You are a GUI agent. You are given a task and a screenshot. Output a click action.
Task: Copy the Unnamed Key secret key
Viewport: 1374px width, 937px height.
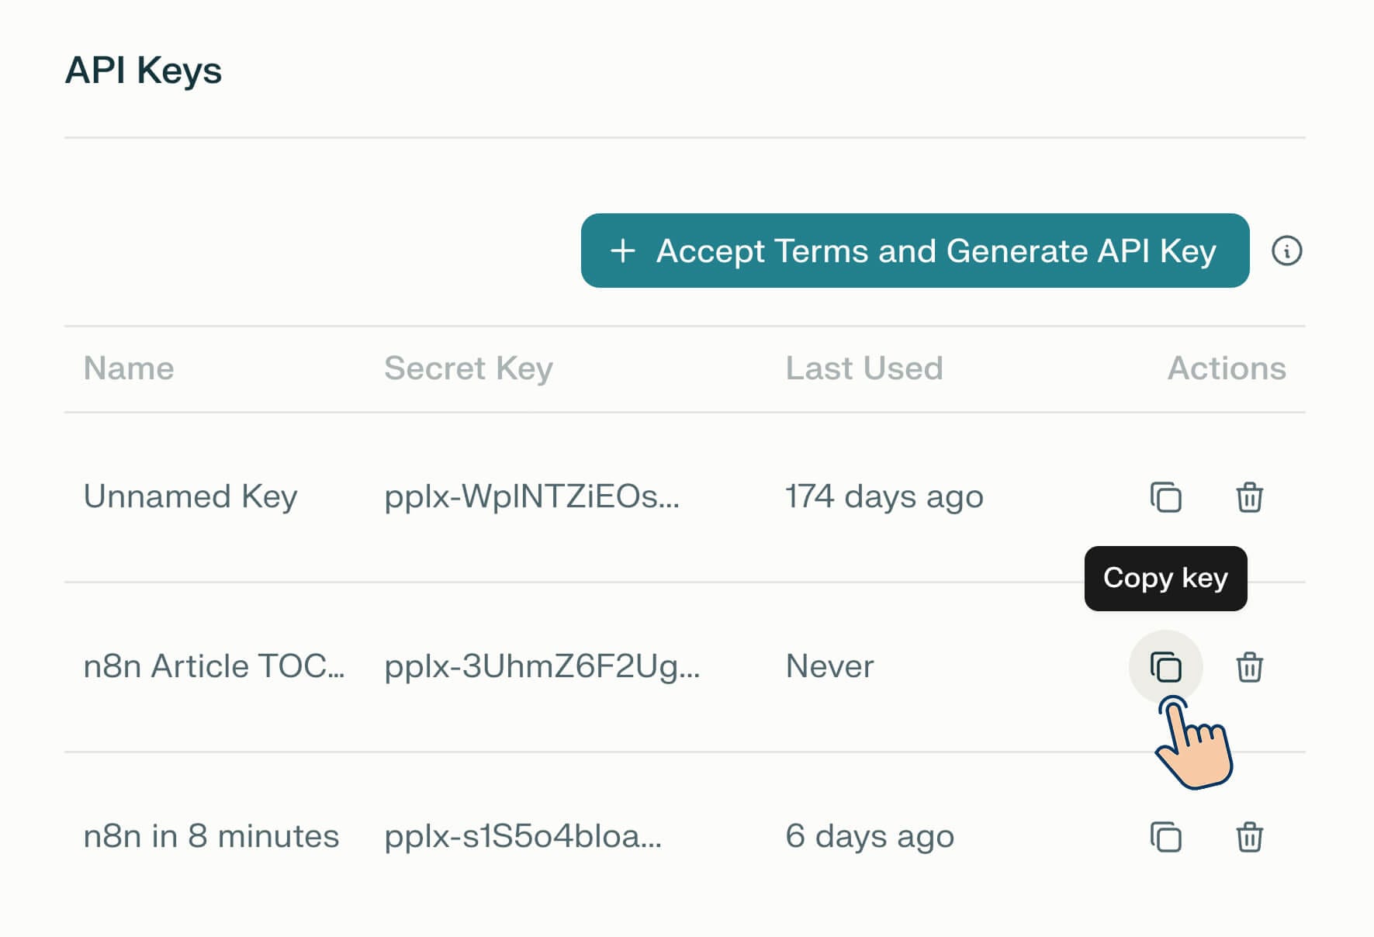point(1165,497)
